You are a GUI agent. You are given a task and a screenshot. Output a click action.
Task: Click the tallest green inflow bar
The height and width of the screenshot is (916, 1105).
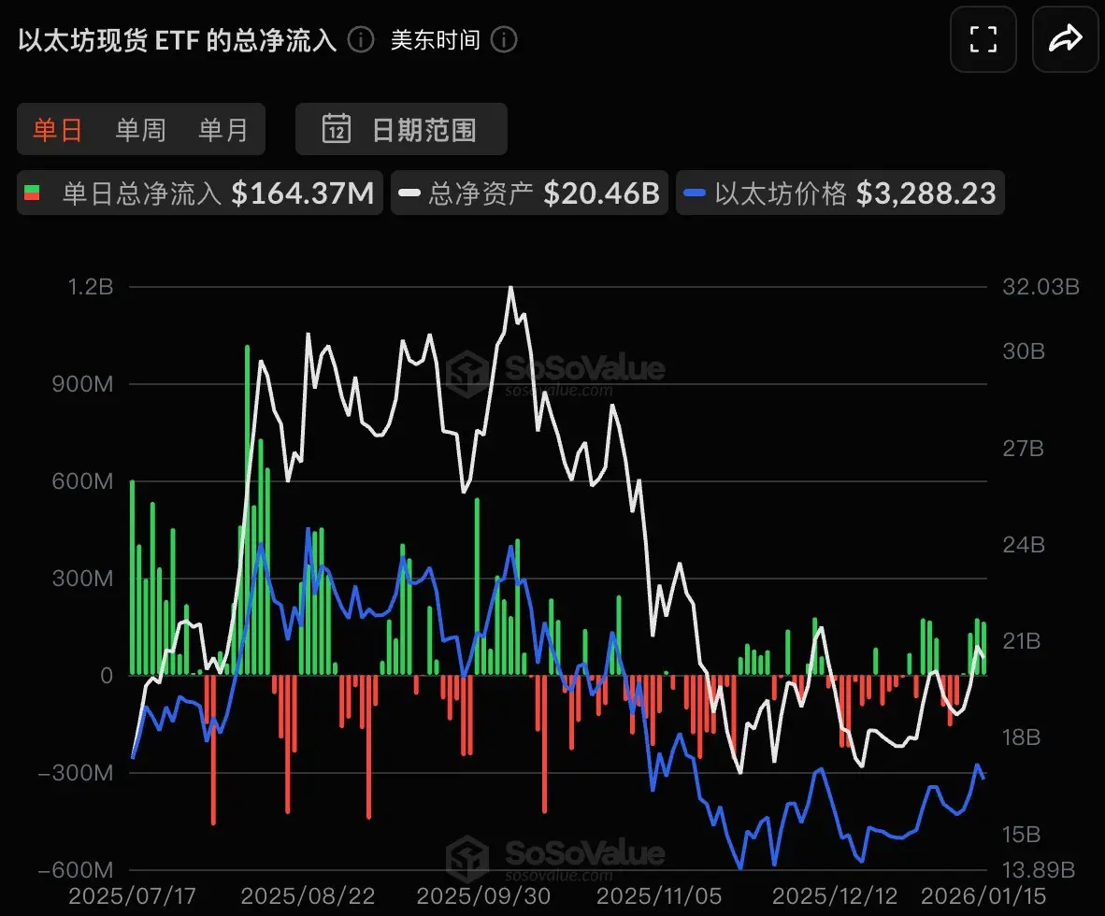[248, 510]
